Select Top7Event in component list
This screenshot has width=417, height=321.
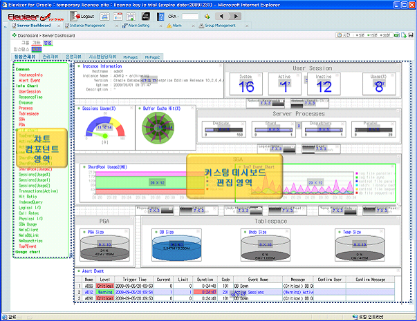pyautogui.click(x=28, y=246)
